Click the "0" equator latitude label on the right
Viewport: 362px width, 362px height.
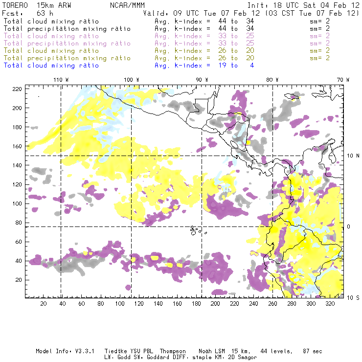349,226
